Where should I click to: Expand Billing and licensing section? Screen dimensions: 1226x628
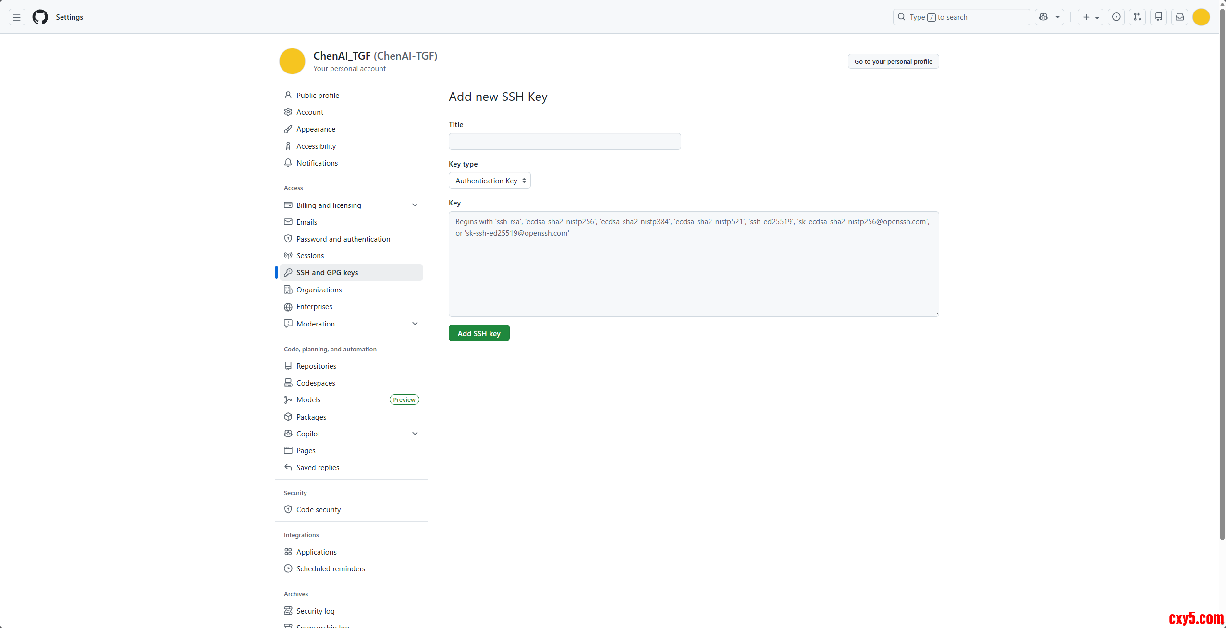pyautogui.click(x=415, y=205)
